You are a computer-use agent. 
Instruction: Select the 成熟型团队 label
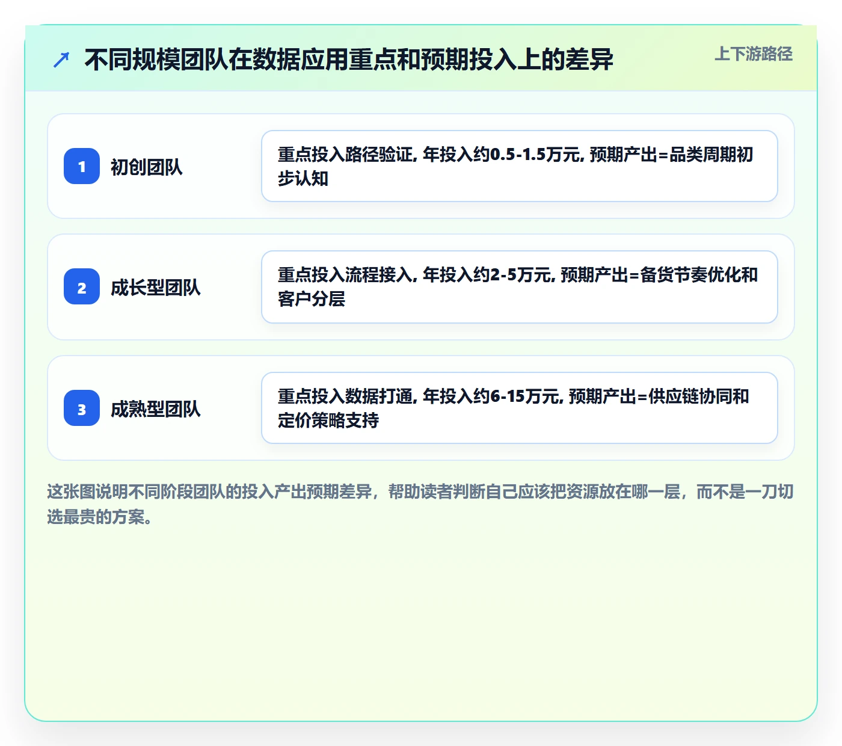[x=156, y=409]
